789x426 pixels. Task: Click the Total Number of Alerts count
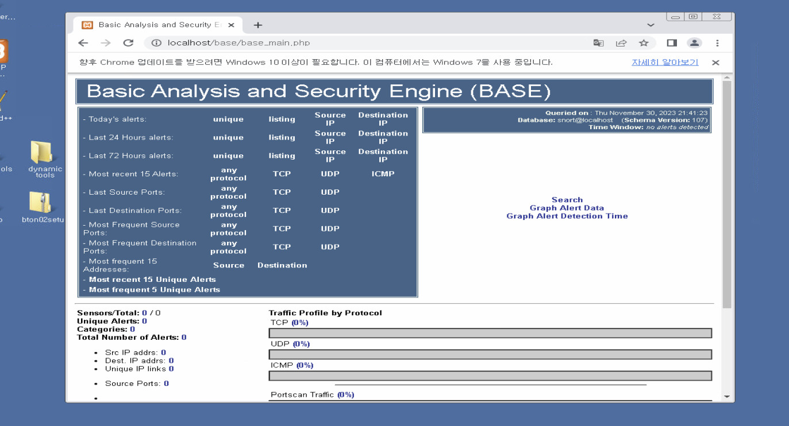coord(184,338)
